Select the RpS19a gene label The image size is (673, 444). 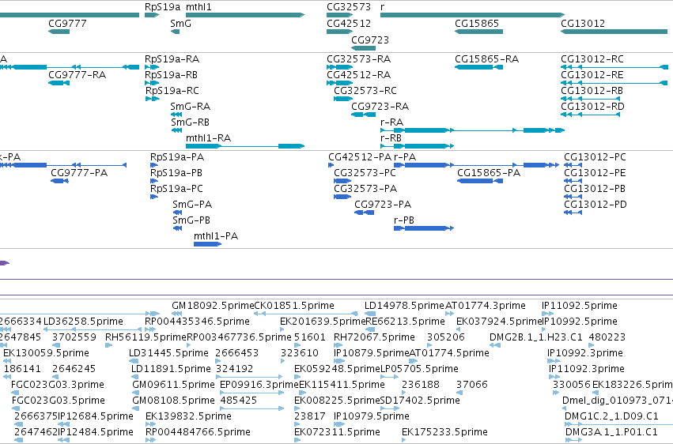point(163,7)
